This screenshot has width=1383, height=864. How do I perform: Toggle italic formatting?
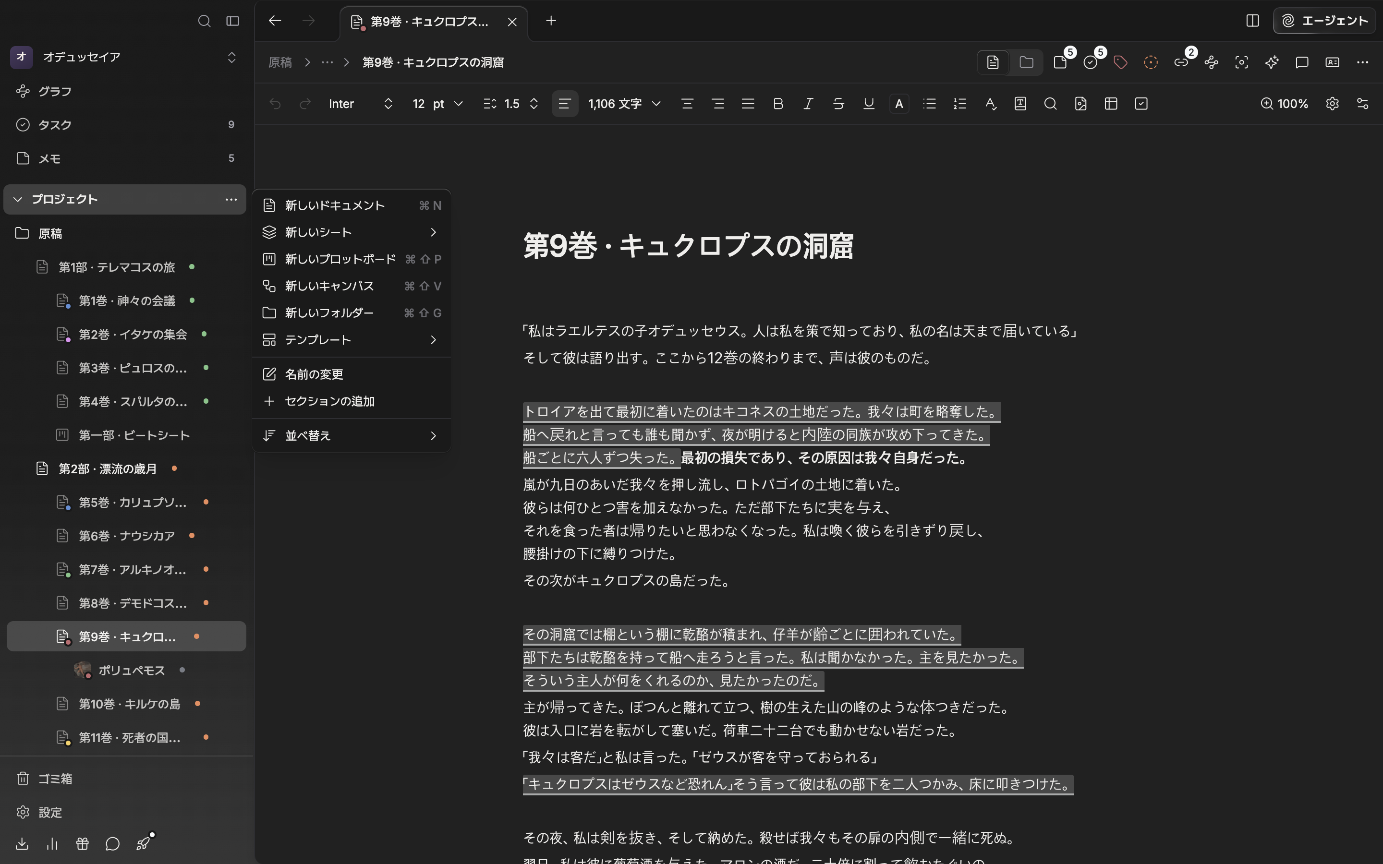pos(808,103)
